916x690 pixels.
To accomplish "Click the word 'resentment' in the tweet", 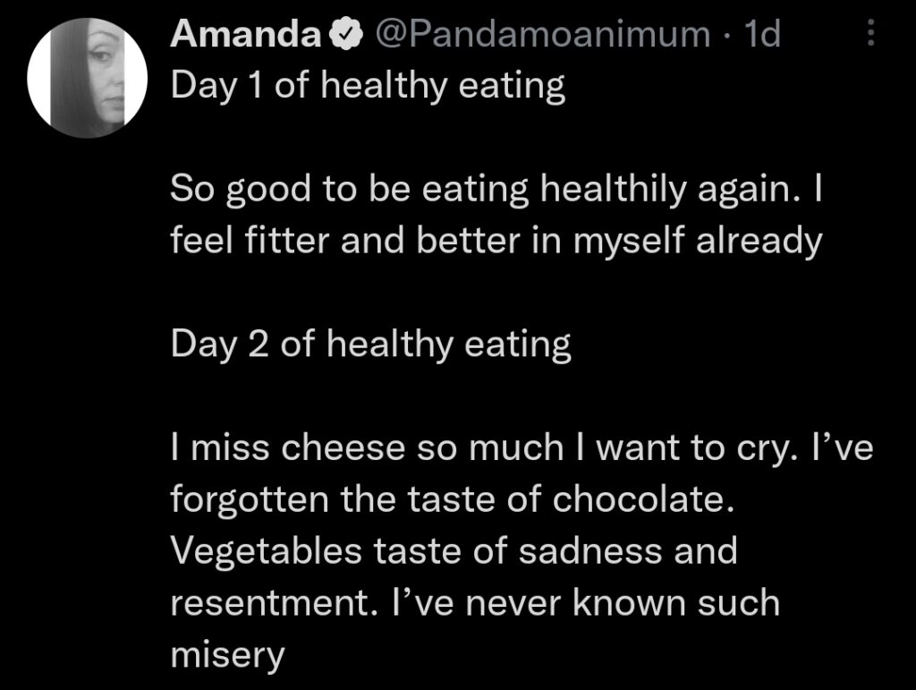I will tap(268, 603).
